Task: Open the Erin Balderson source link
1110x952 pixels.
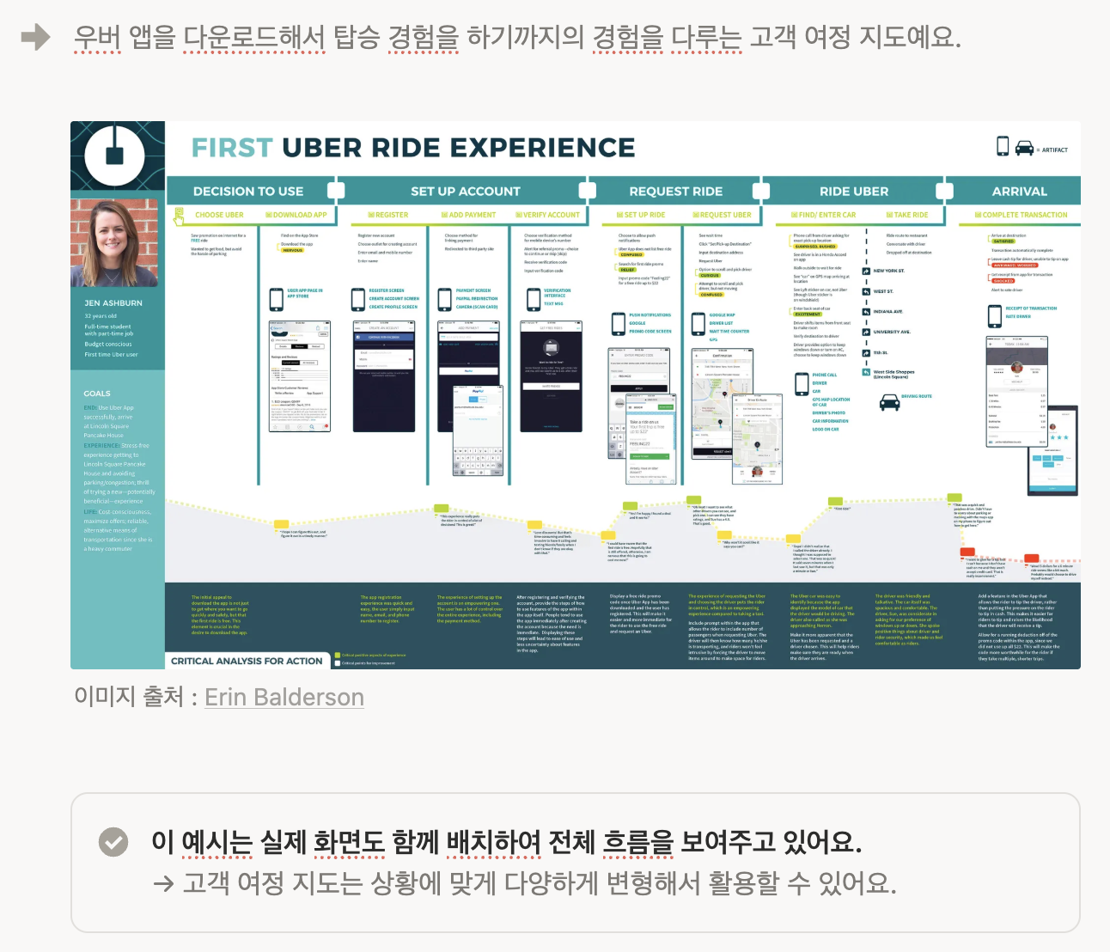Action: (284, 697)
